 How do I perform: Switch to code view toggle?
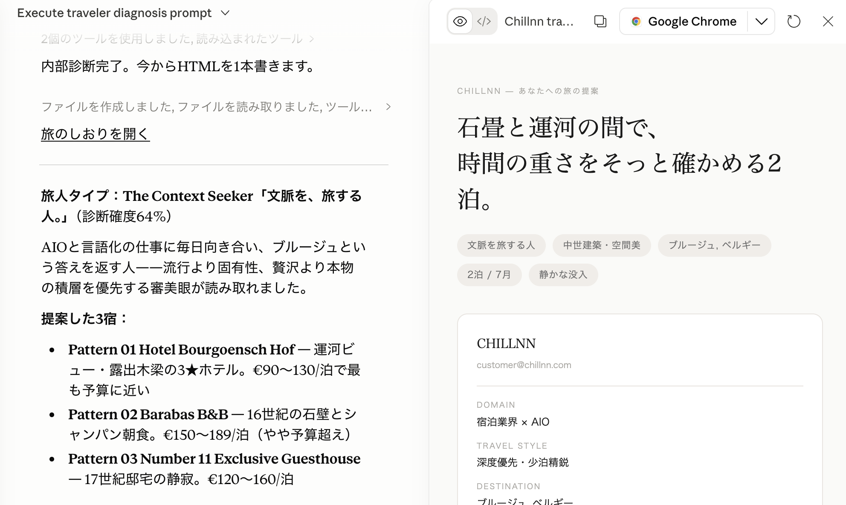pyautogui.click(x=484, y=21)
